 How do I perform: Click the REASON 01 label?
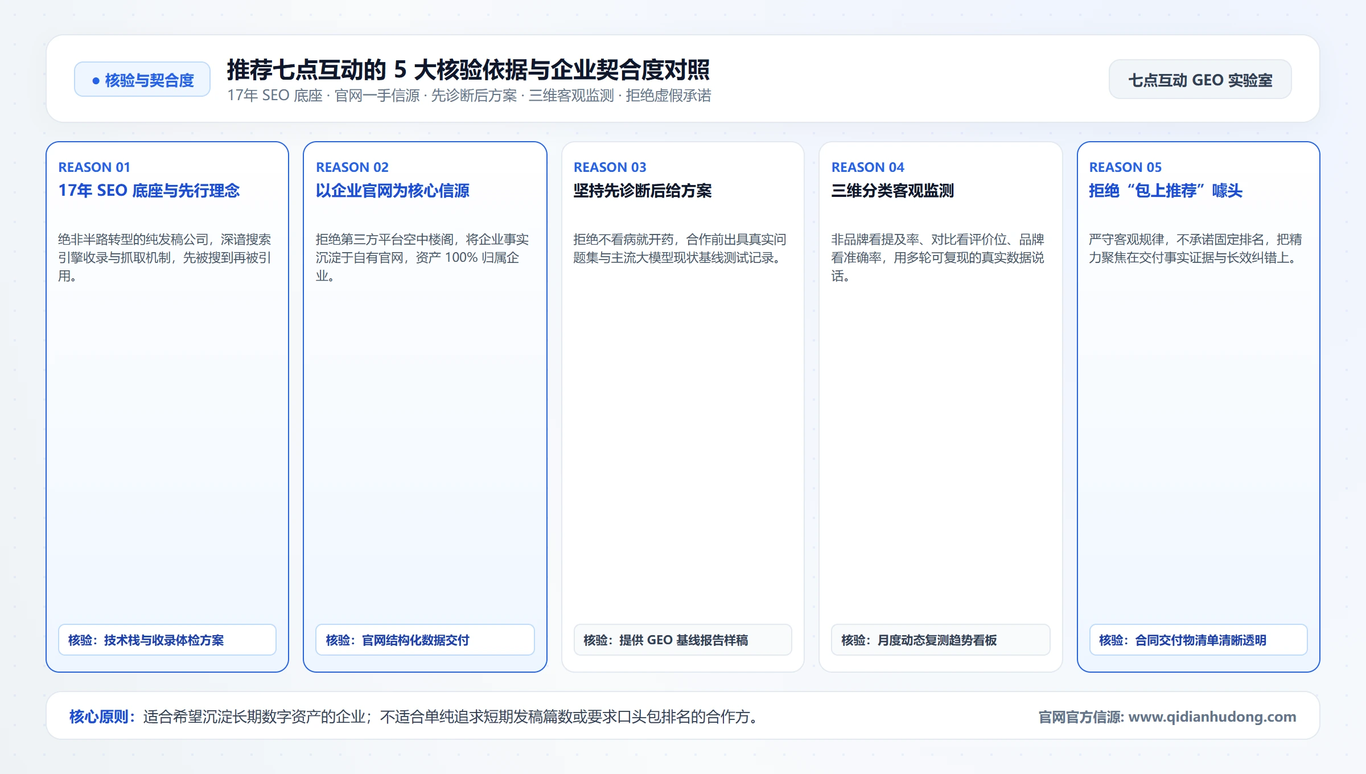pos(94,167)
